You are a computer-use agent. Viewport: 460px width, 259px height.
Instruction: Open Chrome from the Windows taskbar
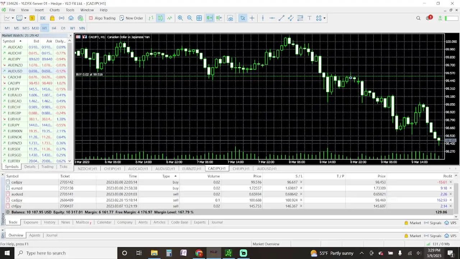(199, 253)
